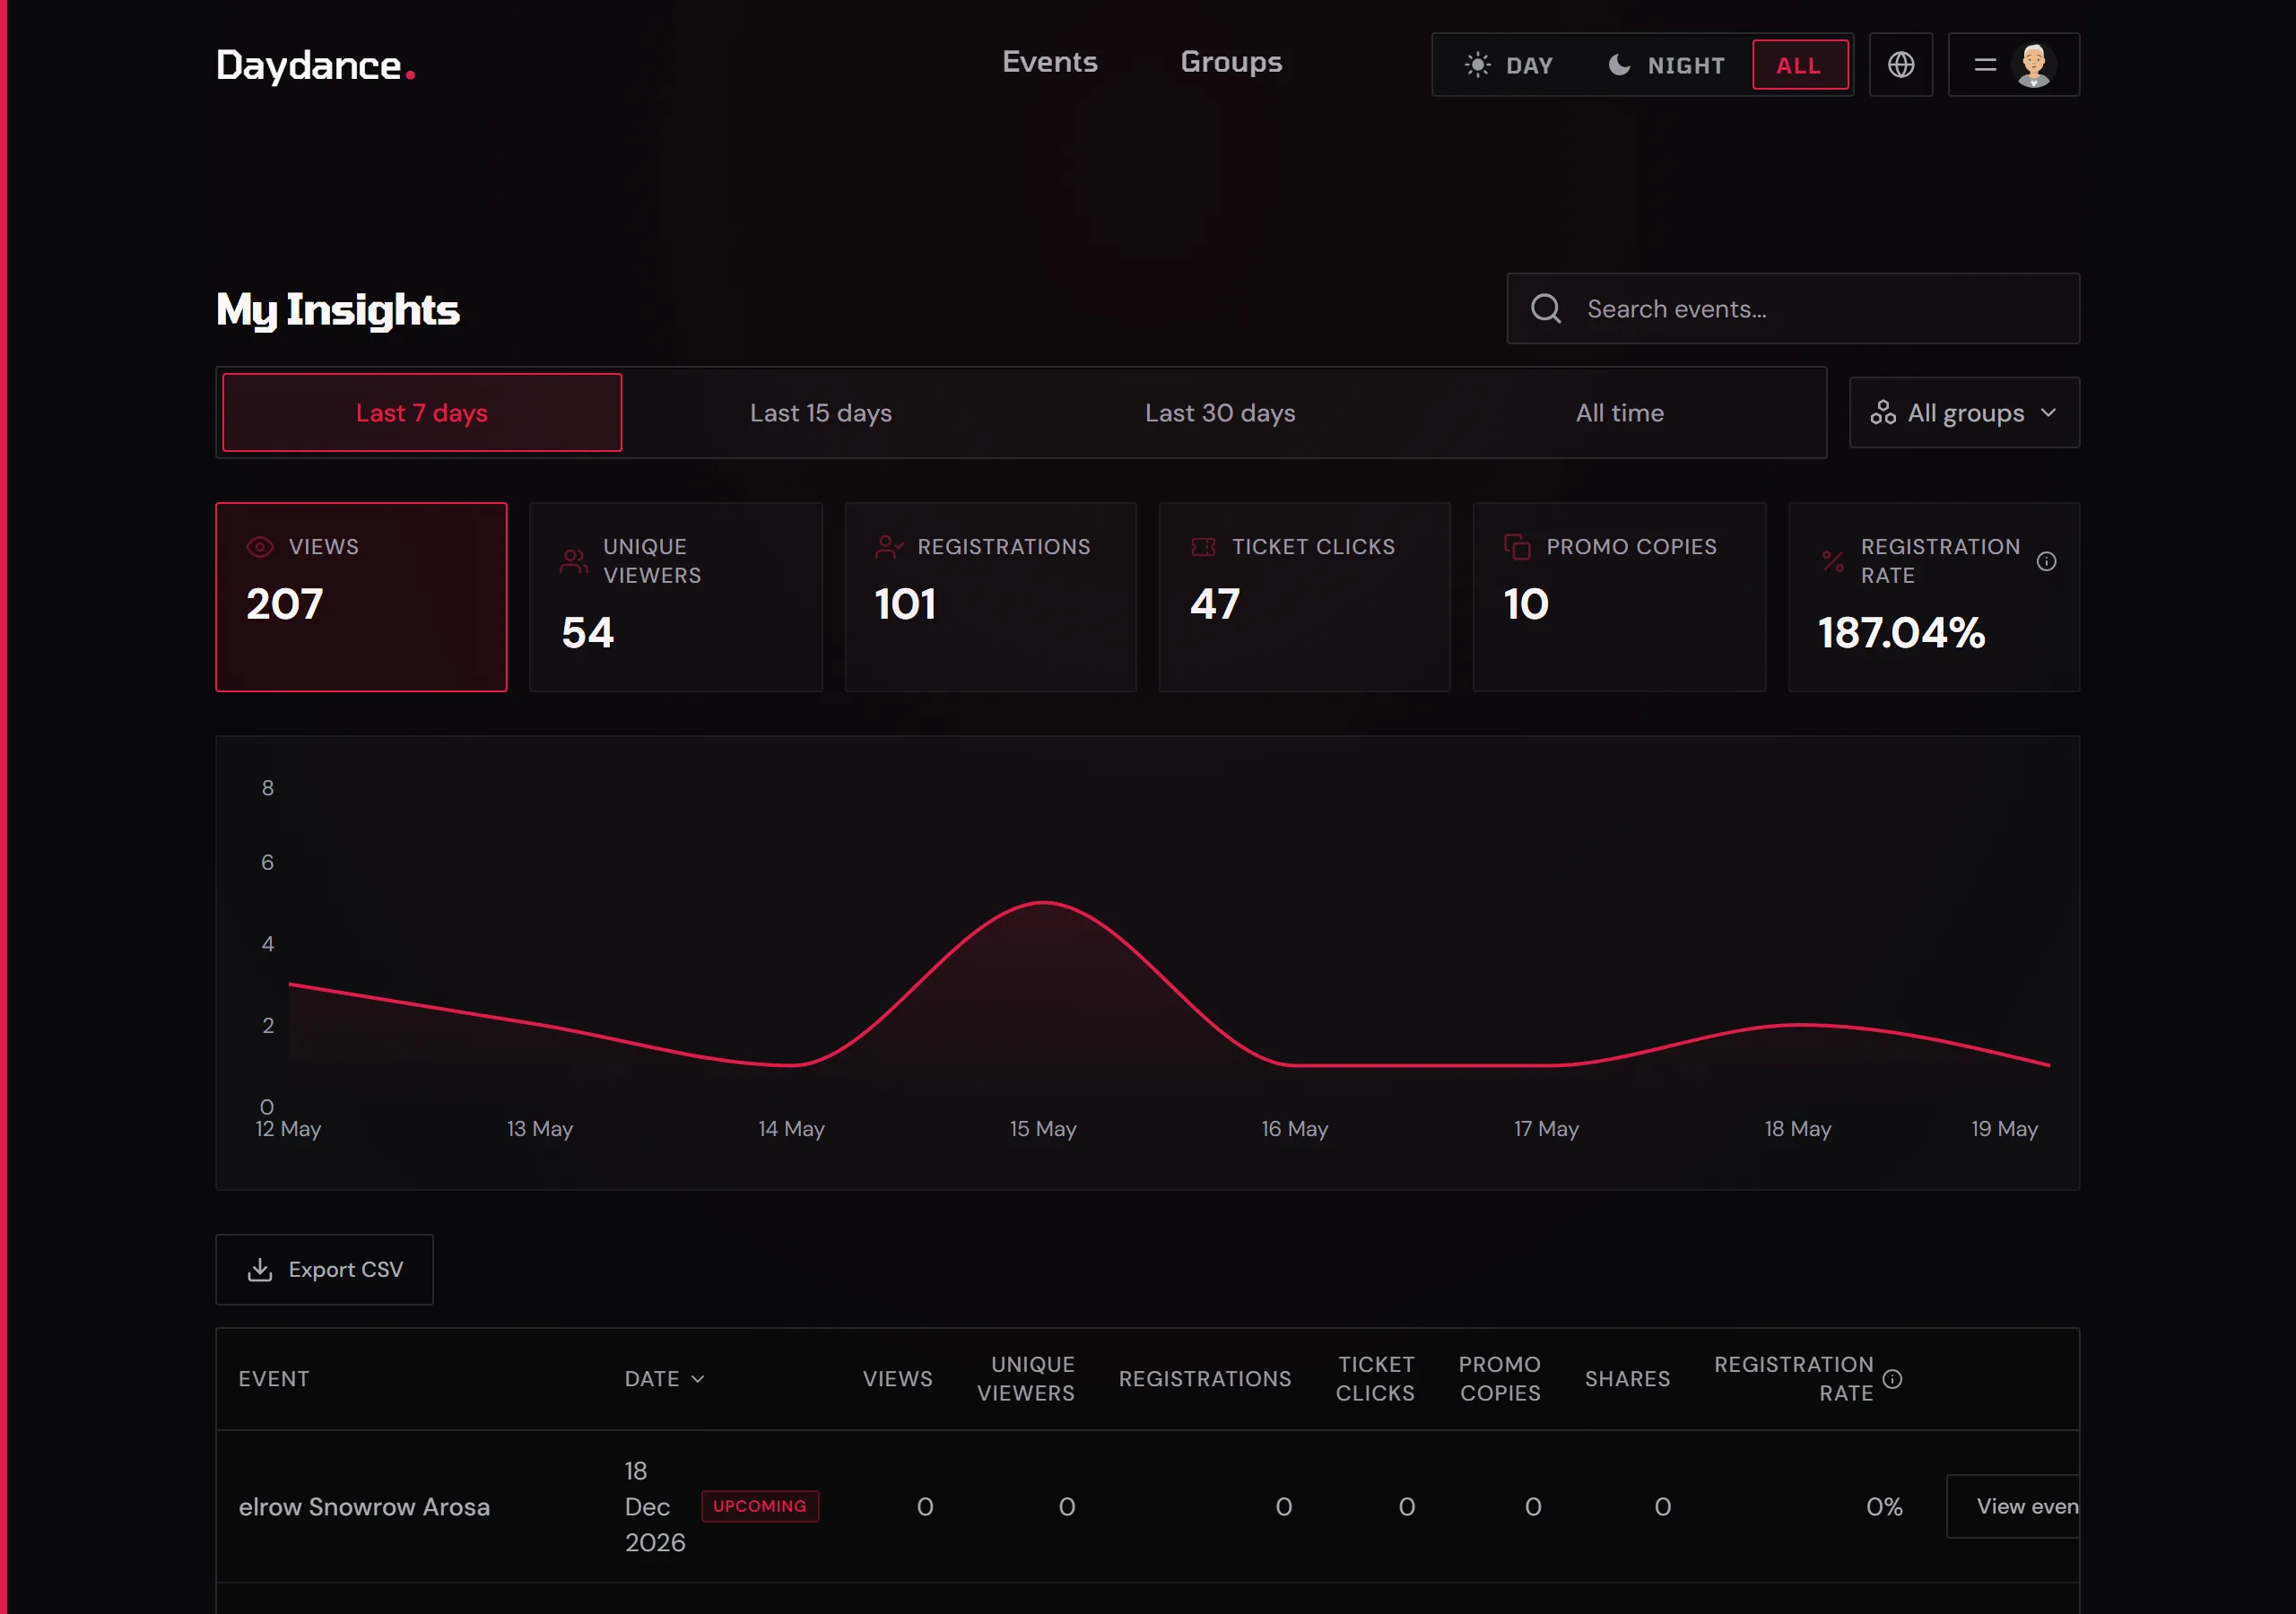Open the globe language selector
Image resolution: width=2296 pixels, height=1614 pixels.
(x=1900, y=65)
